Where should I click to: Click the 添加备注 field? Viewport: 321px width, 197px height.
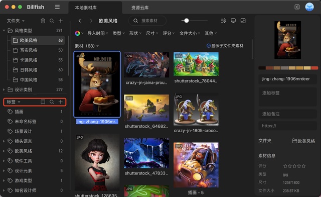[287, 114]
